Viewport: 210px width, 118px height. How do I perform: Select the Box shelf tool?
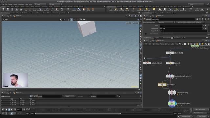pyautogui.click(x=3, y=10)
